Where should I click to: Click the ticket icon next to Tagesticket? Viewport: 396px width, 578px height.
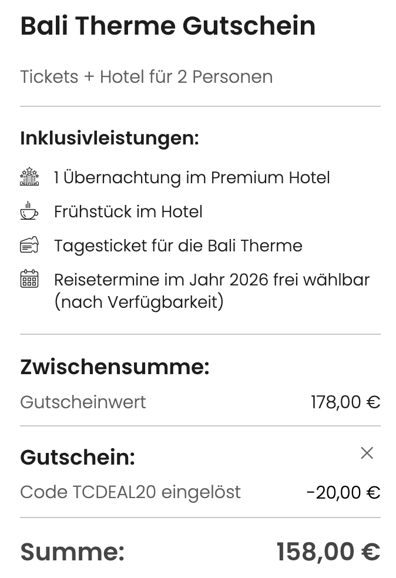point(28,246)
